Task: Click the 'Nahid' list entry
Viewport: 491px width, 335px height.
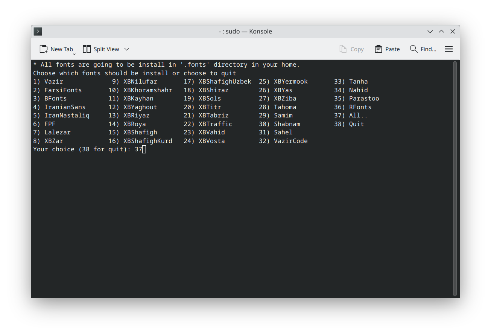Action: [359, 90]
